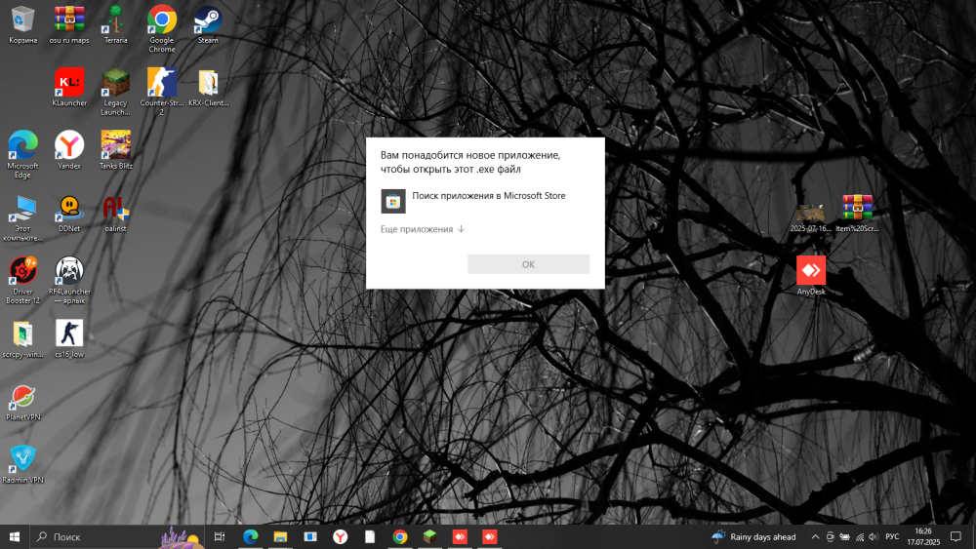Open the Wi-Fi network tray icon
Viewport: 976px width, 549px height.
[x=860, y=536]
